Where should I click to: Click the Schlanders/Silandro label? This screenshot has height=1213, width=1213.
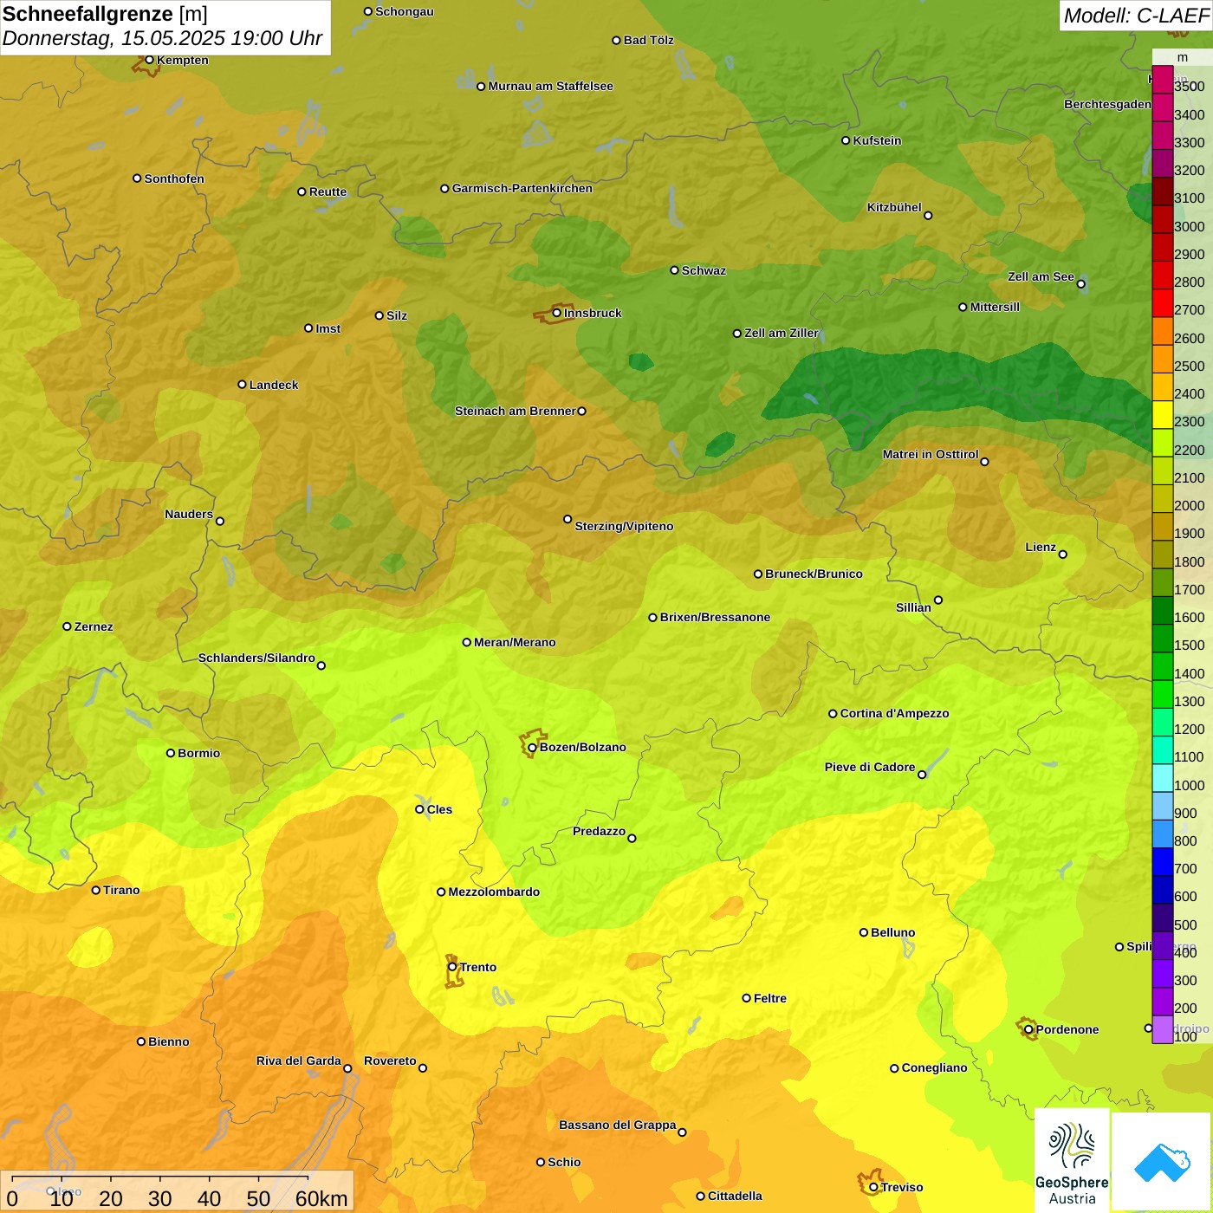pos(256,658)
